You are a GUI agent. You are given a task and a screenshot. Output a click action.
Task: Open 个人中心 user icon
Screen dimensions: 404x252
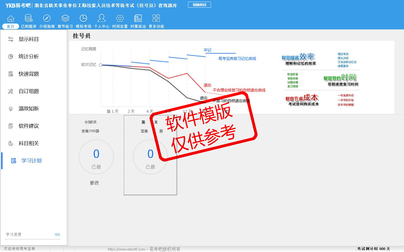[102, 18]
